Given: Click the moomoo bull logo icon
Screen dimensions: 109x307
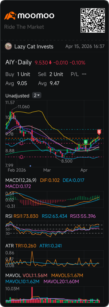Looking at the screenshot, I should coord(10,16).
